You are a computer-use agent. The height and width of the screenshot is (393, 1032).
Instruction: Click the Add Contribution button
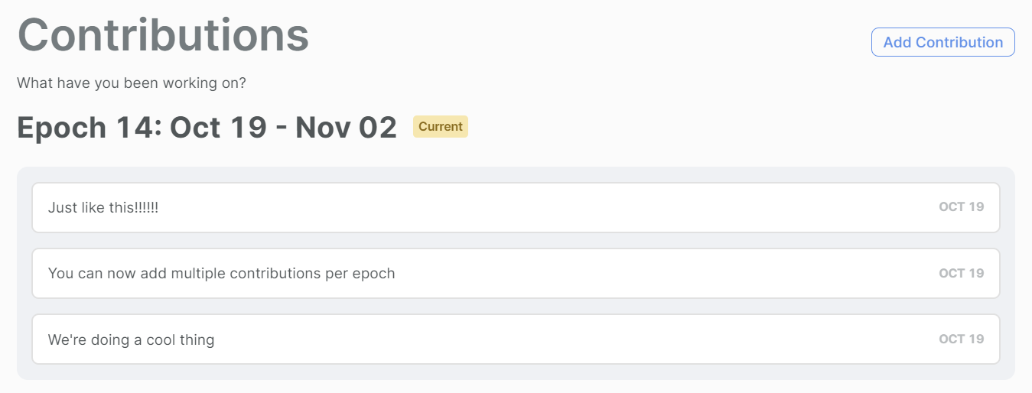click(x=942, y=42)
